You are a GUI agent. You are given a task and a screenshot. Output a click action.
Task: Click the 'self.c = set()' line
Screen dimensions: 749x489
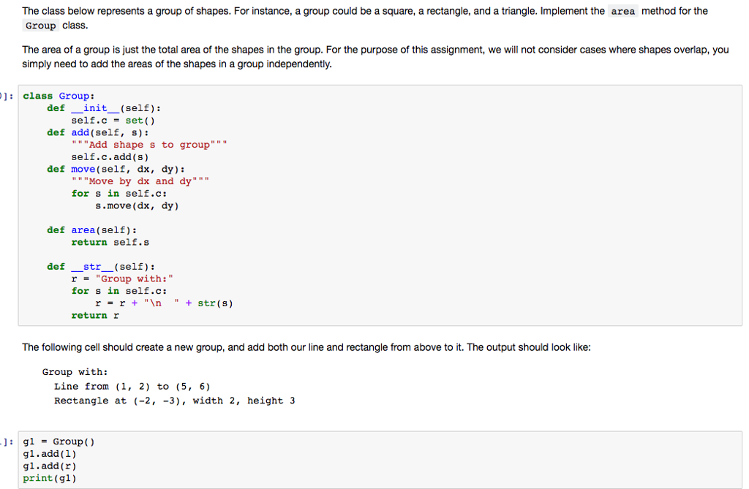113,120
